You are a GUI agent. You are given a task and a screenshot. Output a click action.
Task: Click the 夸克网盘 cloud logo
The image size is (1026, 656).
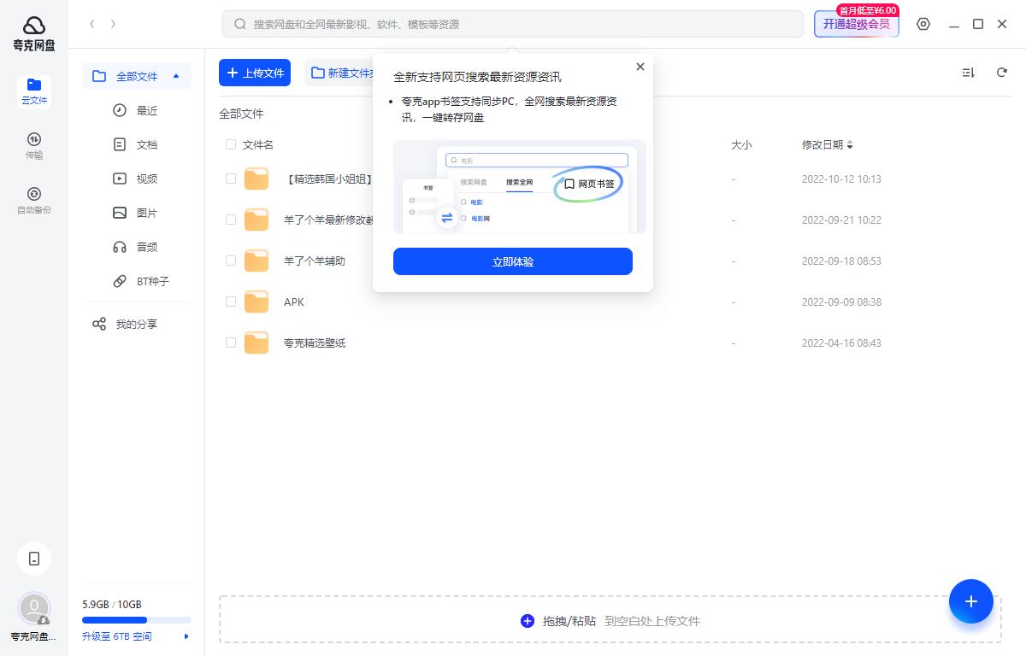click(x=34, y=25)
